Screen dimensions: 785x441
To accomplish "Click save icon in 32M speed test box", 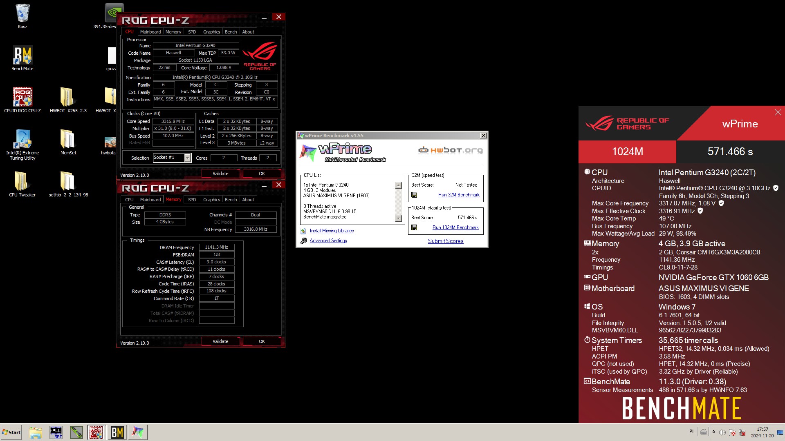I will tap(414, 195).
